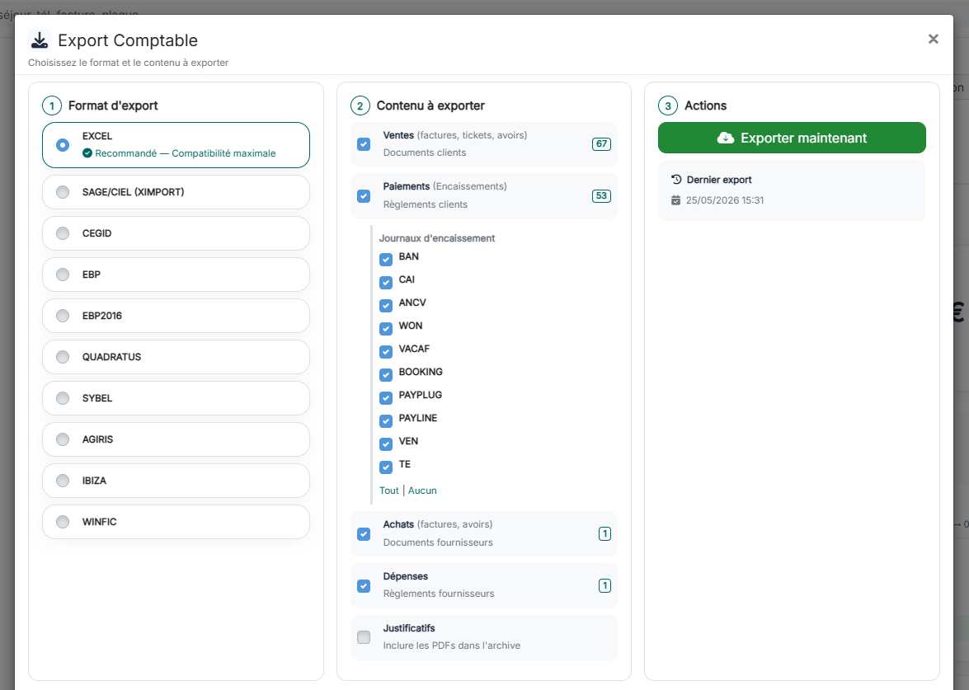Toggle the VEN journal checkbox
The image size is (969, 690).
click(386, 444)
